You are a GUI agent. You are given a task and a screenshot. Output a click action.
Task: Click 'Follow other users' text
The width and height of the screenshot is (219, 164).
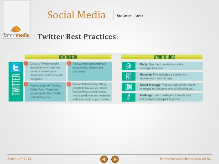coord(82,64)
